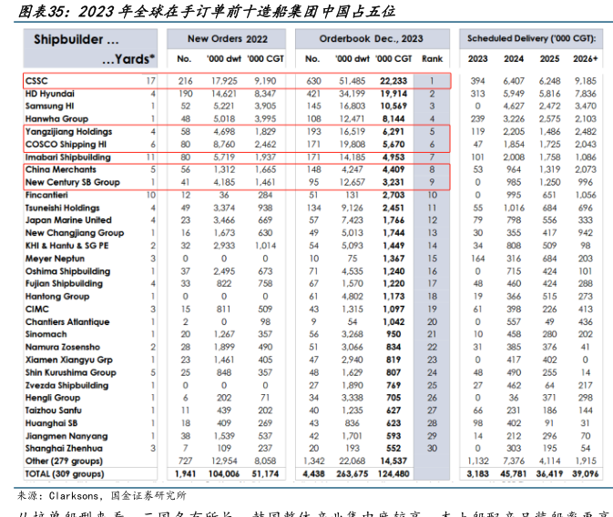Click the Rank column header
This screenshot has width=613, height=517.
(x=432, y=58)
